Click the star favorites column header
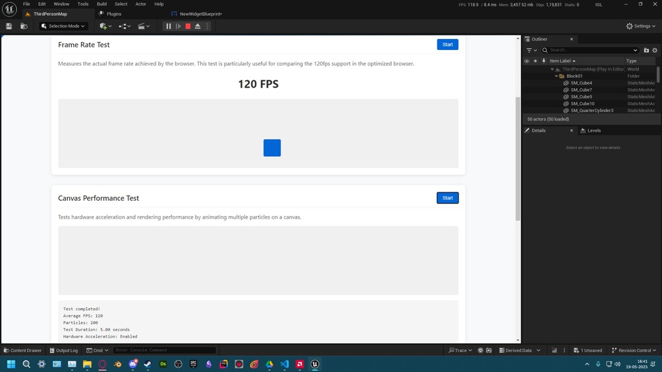This screenshot has width=662, height=372. click(x=536, y=61)
